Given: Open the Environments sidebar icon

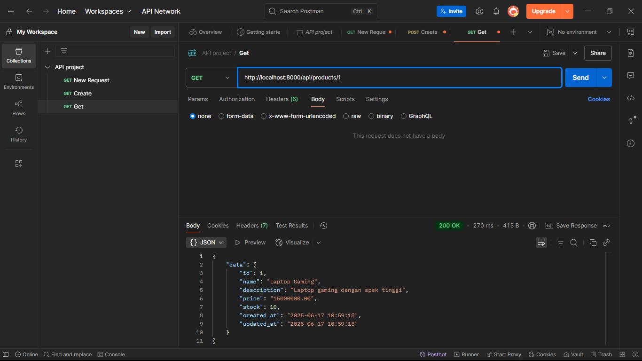Looking at the screenshot, I should pyautogui.click(x=19, y=82).
